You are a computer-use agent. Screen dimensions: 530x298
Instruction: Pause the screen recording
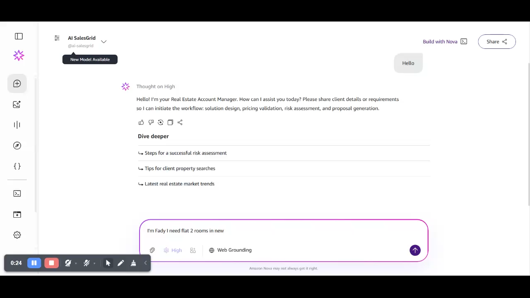click(x=34, y=263)
